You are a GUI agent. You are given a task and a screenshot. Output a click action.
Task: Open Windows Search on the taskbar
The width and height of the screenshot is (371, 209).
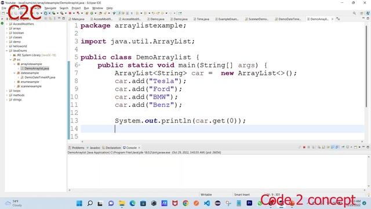90,203
